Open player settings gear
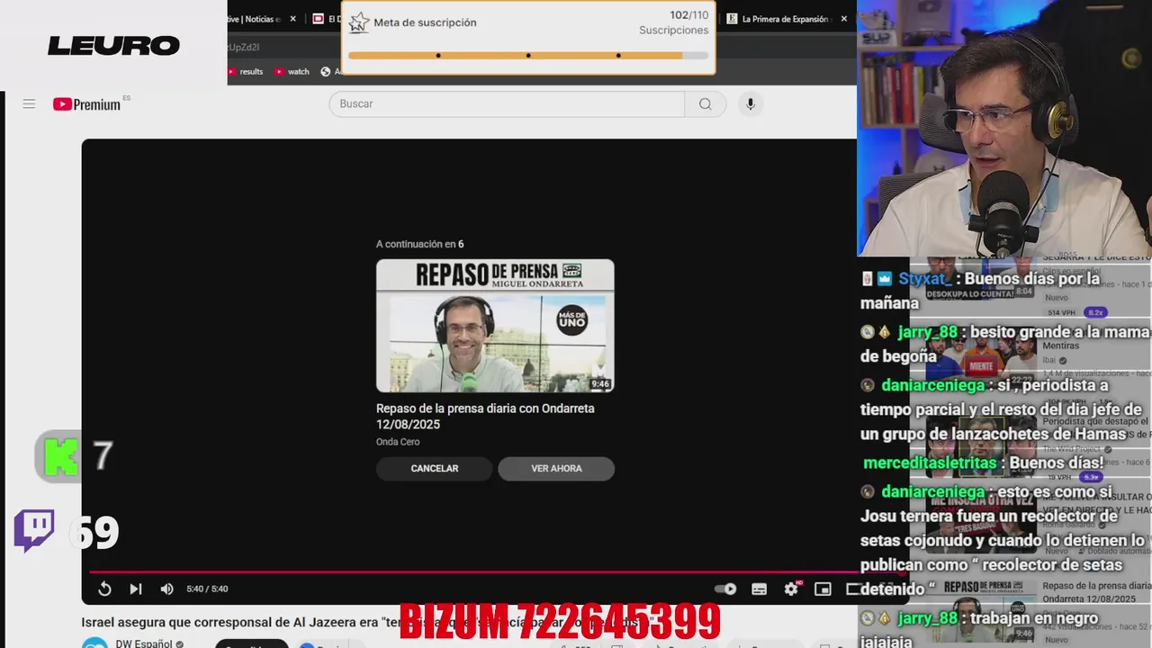 (791, 589)
